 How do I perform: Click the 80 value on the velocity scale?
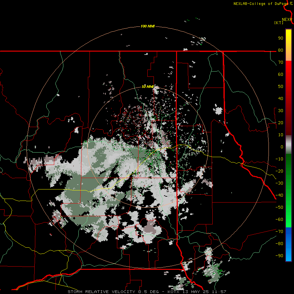[x=281, y=50]
